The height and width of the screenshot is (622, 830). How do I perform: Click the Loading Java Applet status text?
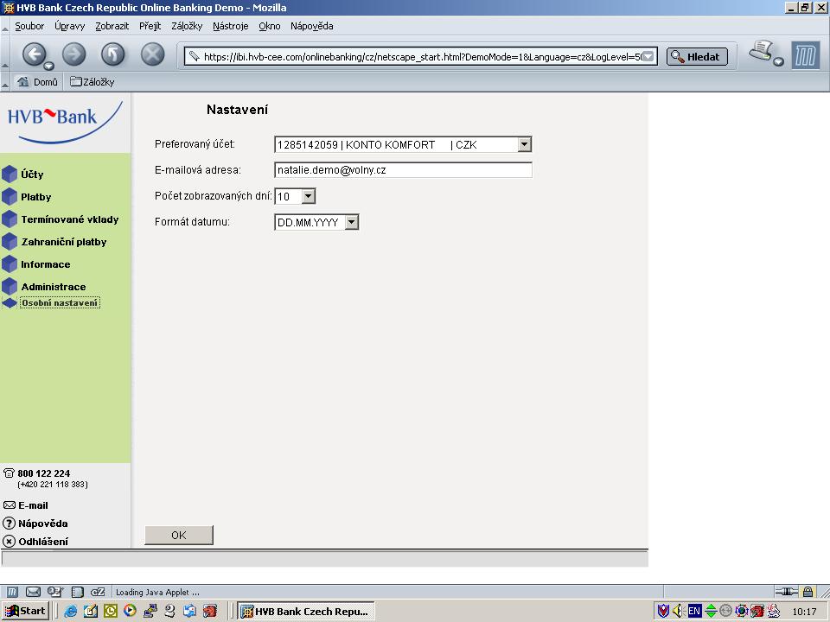pyautogui.click(x=157, y=593)
